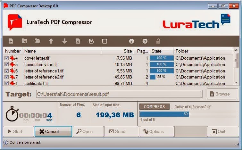Click the Number of Files value 6
Image resolution: width=242 pixels, height=150 pixels.
(x=79, y=115)
